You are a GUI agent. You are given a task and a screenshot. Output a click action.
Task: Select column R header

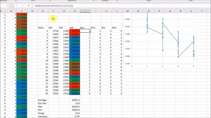[180, 11]
